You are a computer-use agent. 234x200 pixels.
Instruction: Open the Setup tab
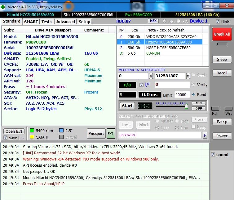84,22
